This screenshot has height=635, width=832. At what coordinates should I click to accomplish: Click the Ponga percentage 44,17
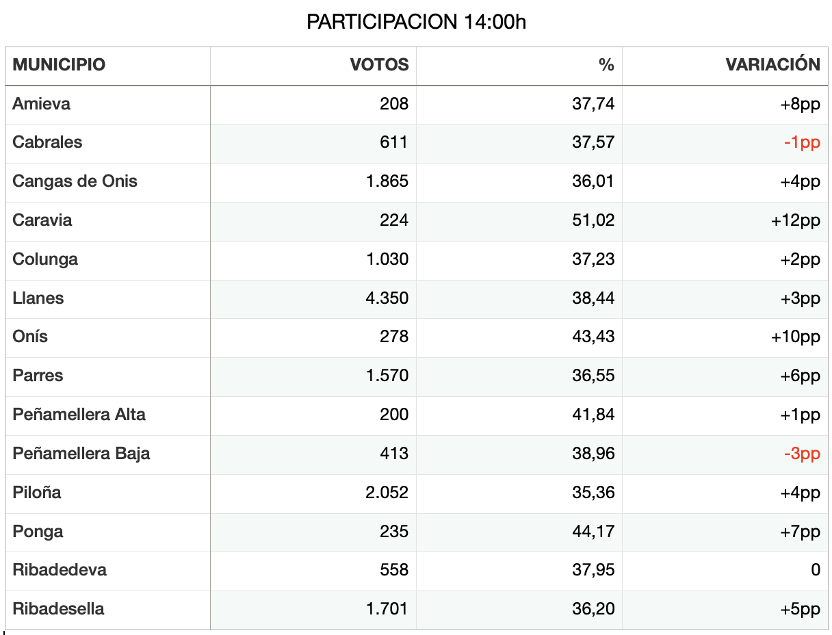[593, 532]
